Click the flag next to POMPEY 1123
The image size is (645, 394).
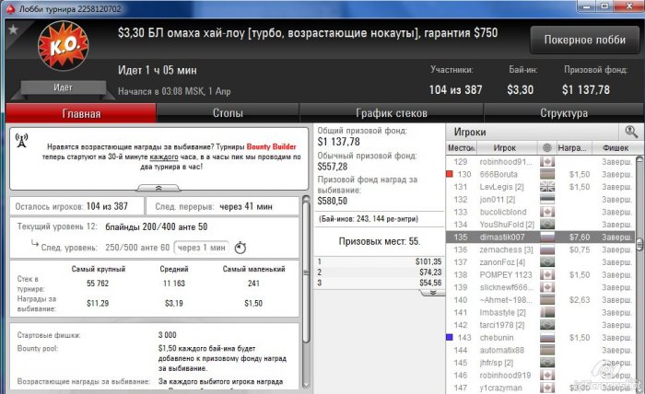(547, 275)
